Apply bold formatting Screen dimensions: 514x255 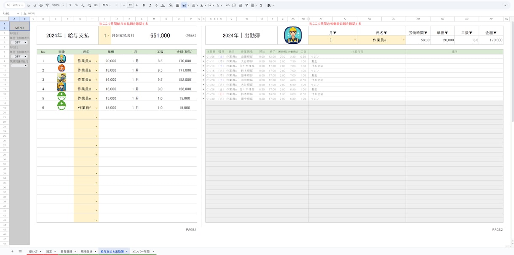click(x=144, y=5)
